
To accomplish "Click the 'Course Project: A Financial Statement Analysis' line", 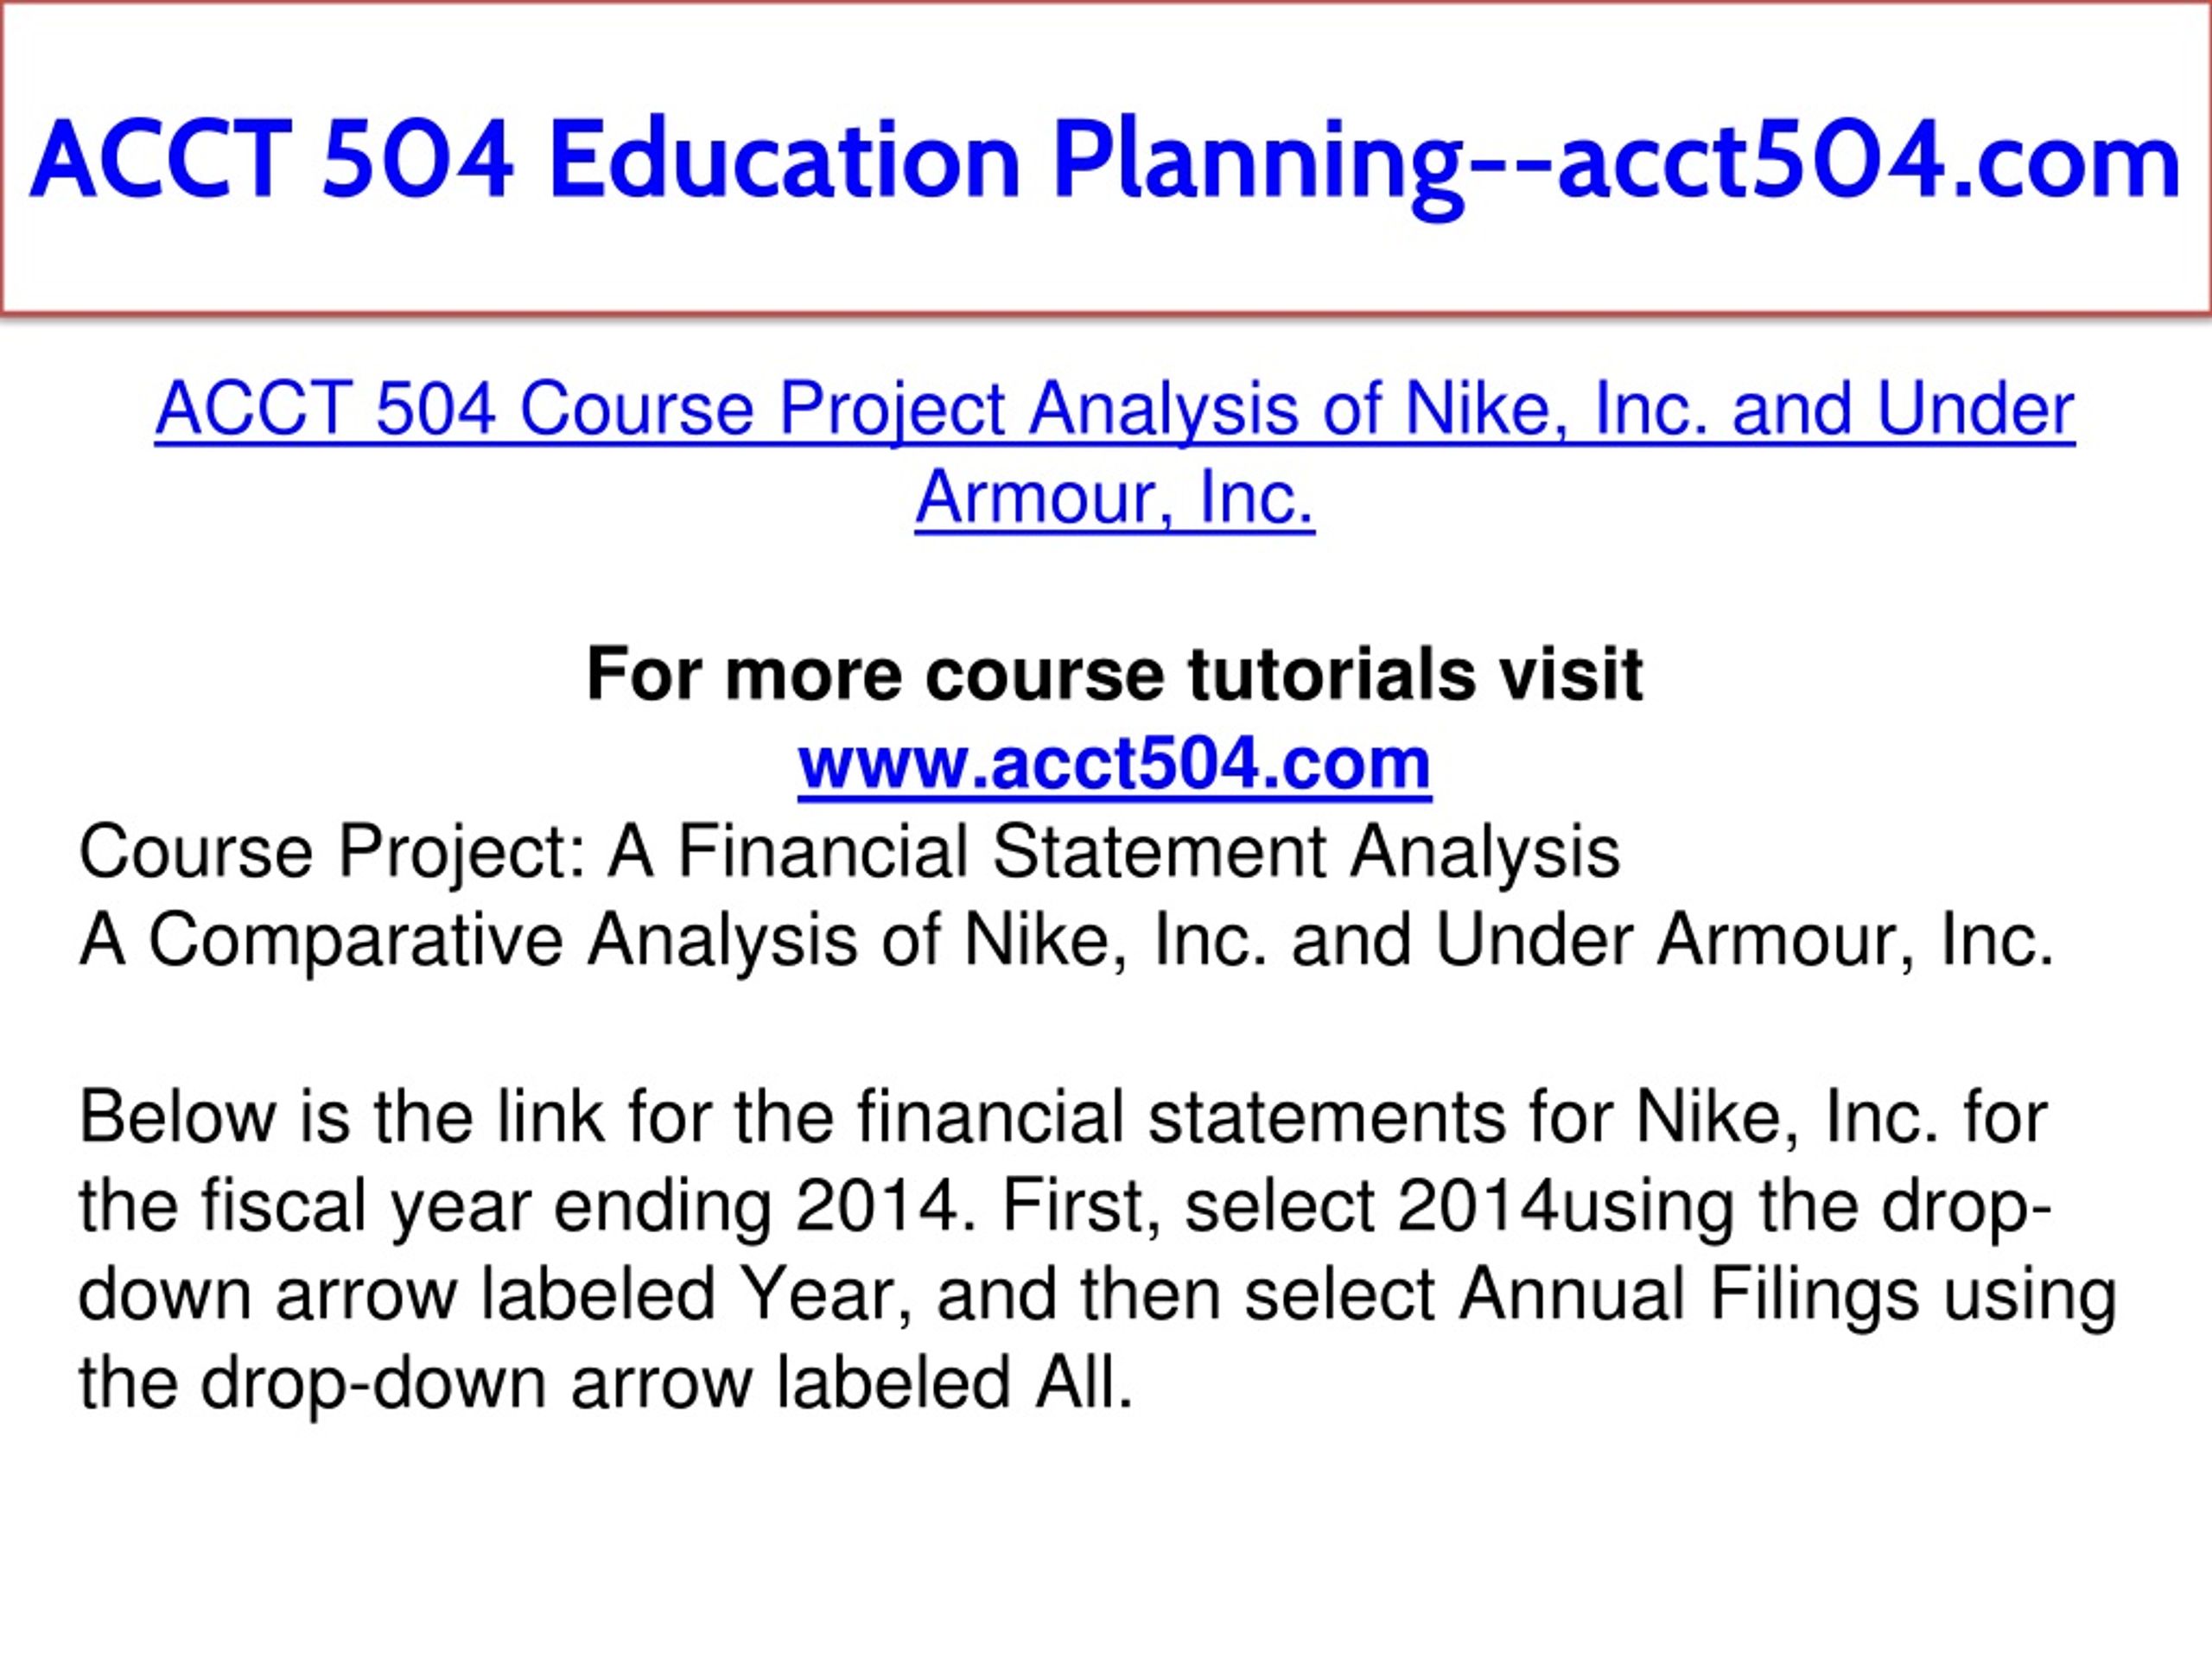I will tap(849, 853).
